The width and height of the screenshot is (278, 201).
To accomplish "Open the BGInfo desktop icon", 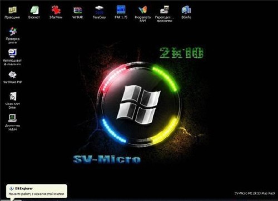I will [186, 12].
